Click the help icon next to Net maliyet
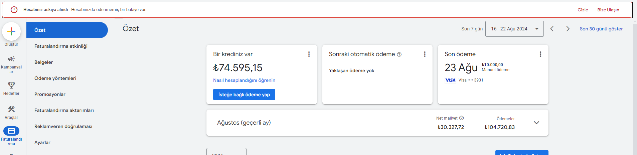The width and height of the screenshot is (637, 155). 462,118
